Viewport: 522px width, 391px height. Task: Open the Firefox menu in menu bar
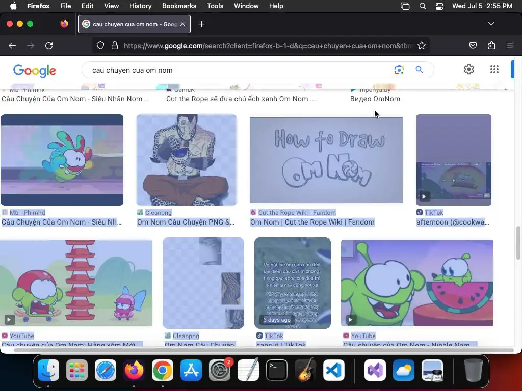coord(38,6)
